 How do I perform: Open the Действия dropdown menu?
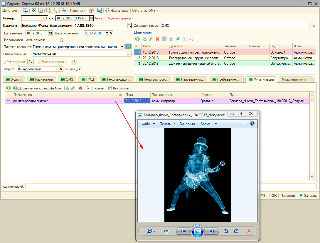11,10
